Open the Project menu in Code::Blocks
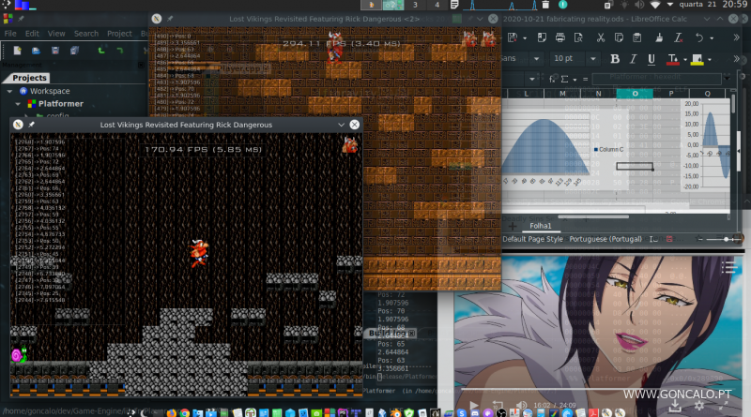The height and width of the screenshot is (417, 751). pos(119,34)
